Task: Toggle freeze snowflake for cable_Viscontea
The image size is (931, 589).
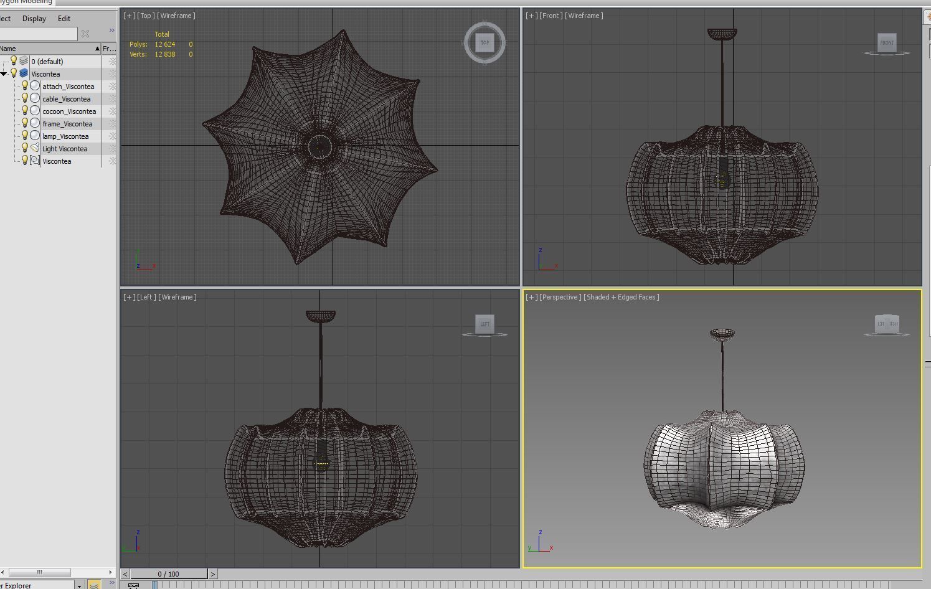Action: pyautogui.click(x=112, y=98)
